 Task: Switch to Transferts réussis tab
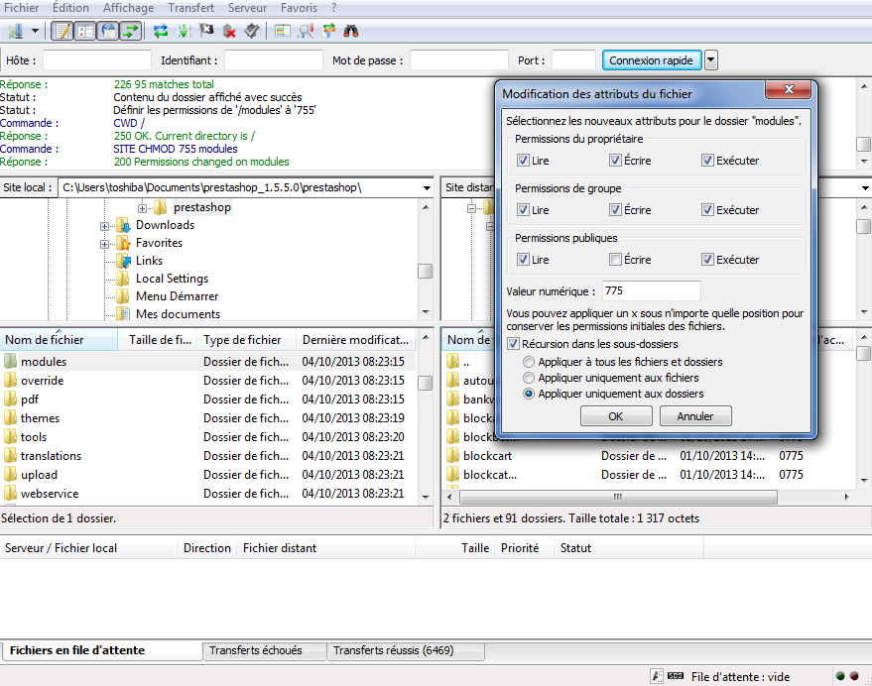point(405,650)
